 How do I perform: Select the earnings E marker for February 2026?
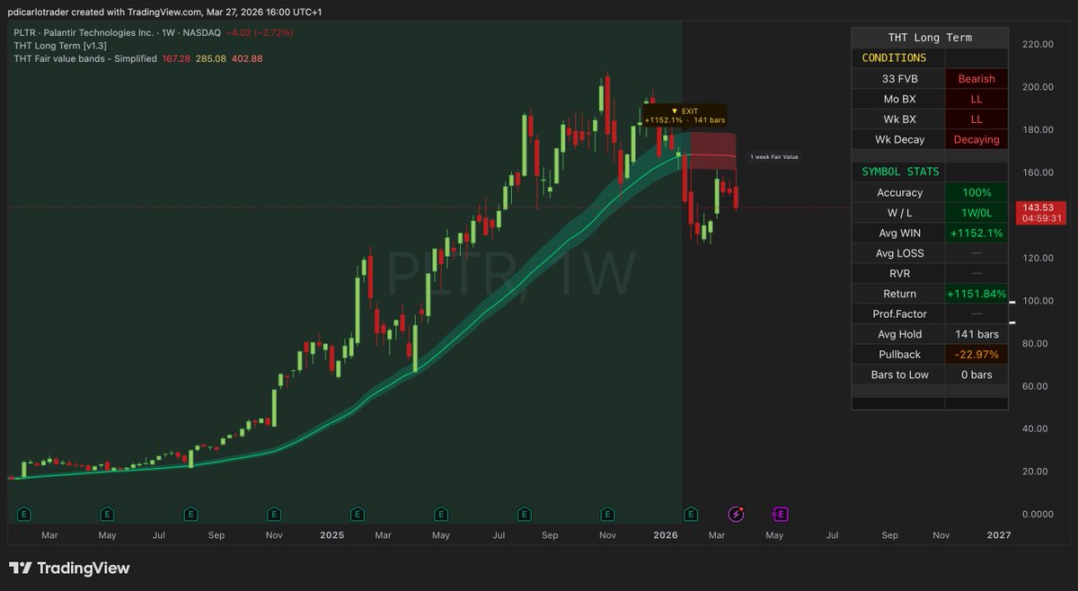coord(691,515)
